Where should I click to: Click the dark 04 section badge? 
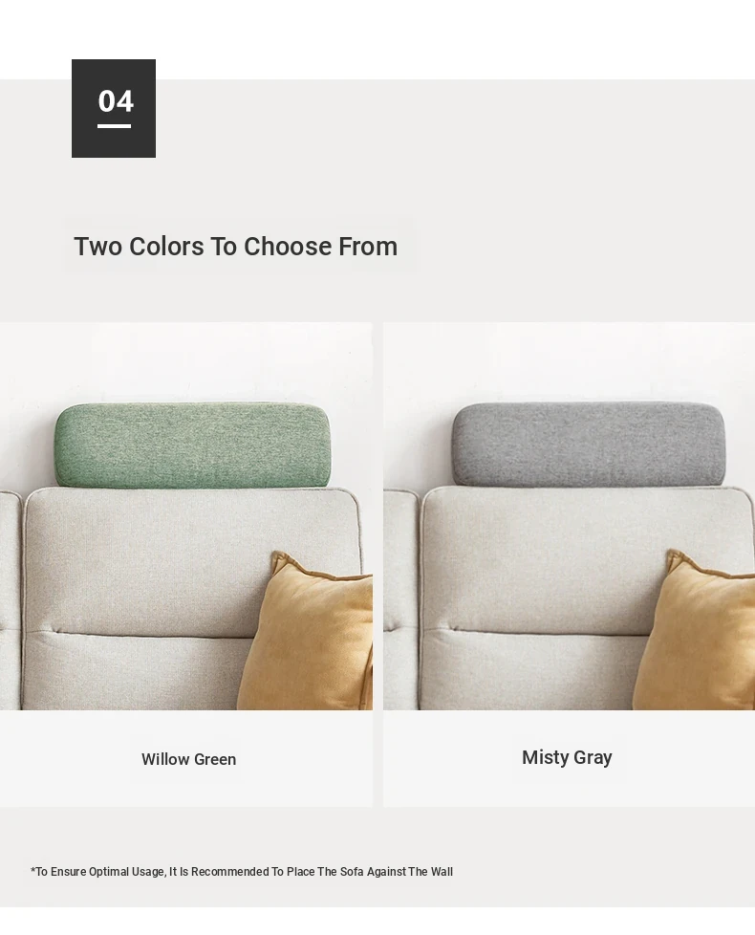[113, 109]
